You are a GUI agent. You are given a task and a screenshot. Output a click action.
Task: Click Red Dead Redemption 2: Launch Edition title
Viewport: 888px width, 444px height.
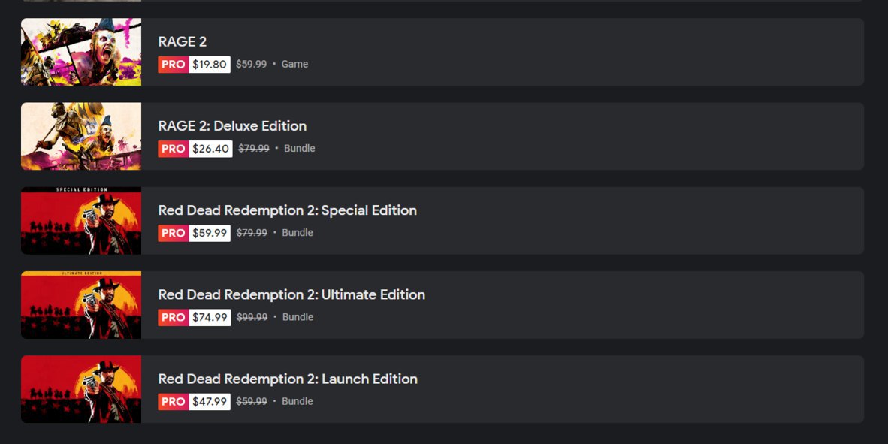click(288, 379)
